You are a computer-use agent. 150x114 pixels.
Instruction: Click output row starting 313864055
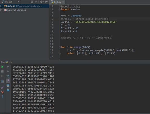33,108
